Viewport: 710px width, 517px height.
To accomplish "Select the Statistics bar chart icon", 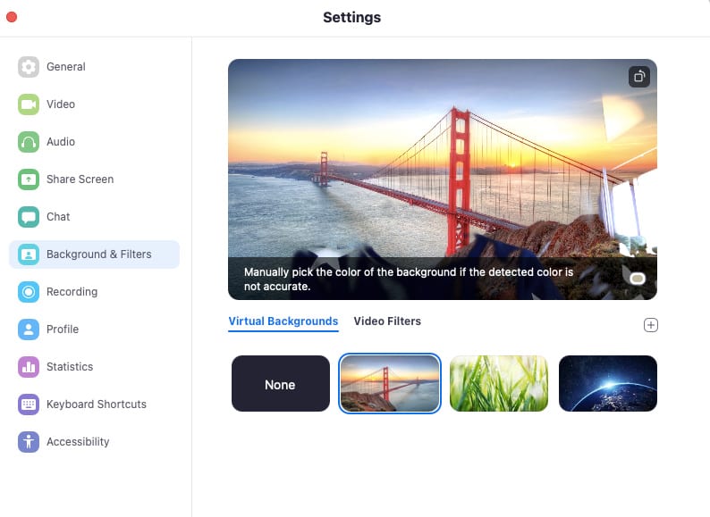I will [x=29, y=367].
